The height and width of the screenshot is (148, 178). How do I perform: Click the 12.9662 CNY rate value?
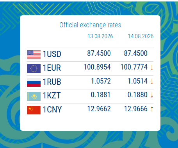[99, 109]
